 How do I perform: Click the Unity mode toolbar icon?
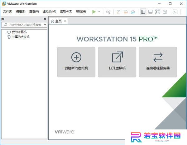(165, 12)
